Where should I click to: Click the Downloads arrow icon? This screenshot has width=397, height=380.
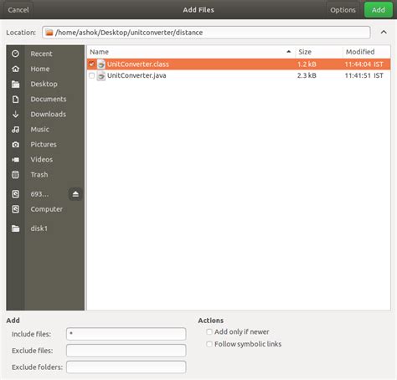tap(16, 114)
